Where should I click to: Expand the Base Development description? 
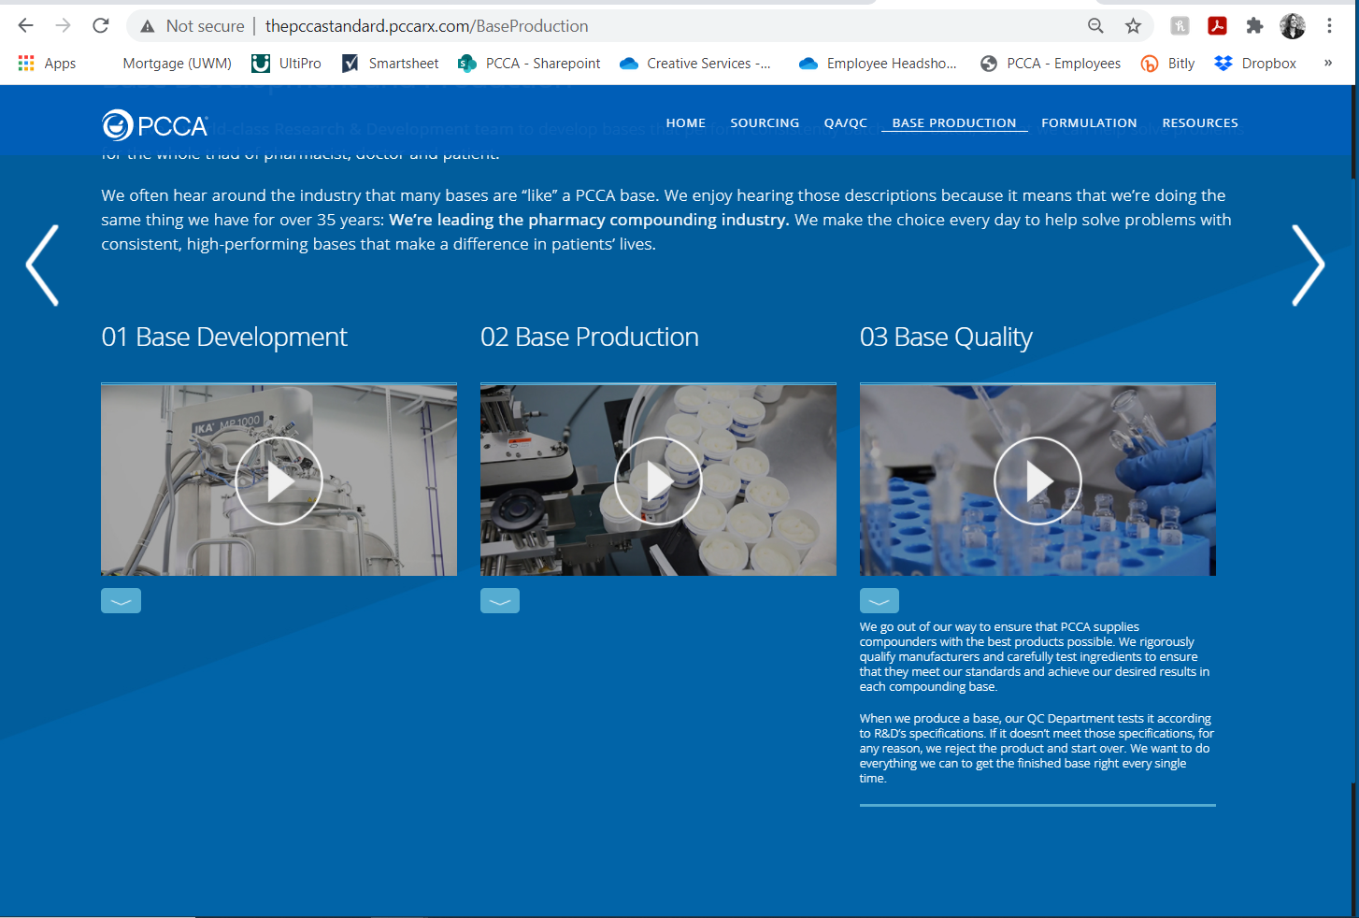[x=121, y=601]
